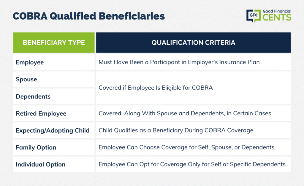Select the Employee row label
The image size is (304, 186).
[30, 62]
